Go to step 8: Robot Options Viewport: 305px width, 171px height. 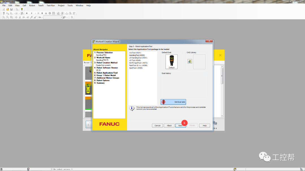pyautogui.click(x=102, y=80)
